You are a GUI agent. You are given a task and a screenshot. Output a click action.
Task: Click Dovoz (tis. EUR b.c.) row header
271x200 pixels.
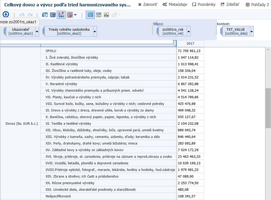click(22, 123)
